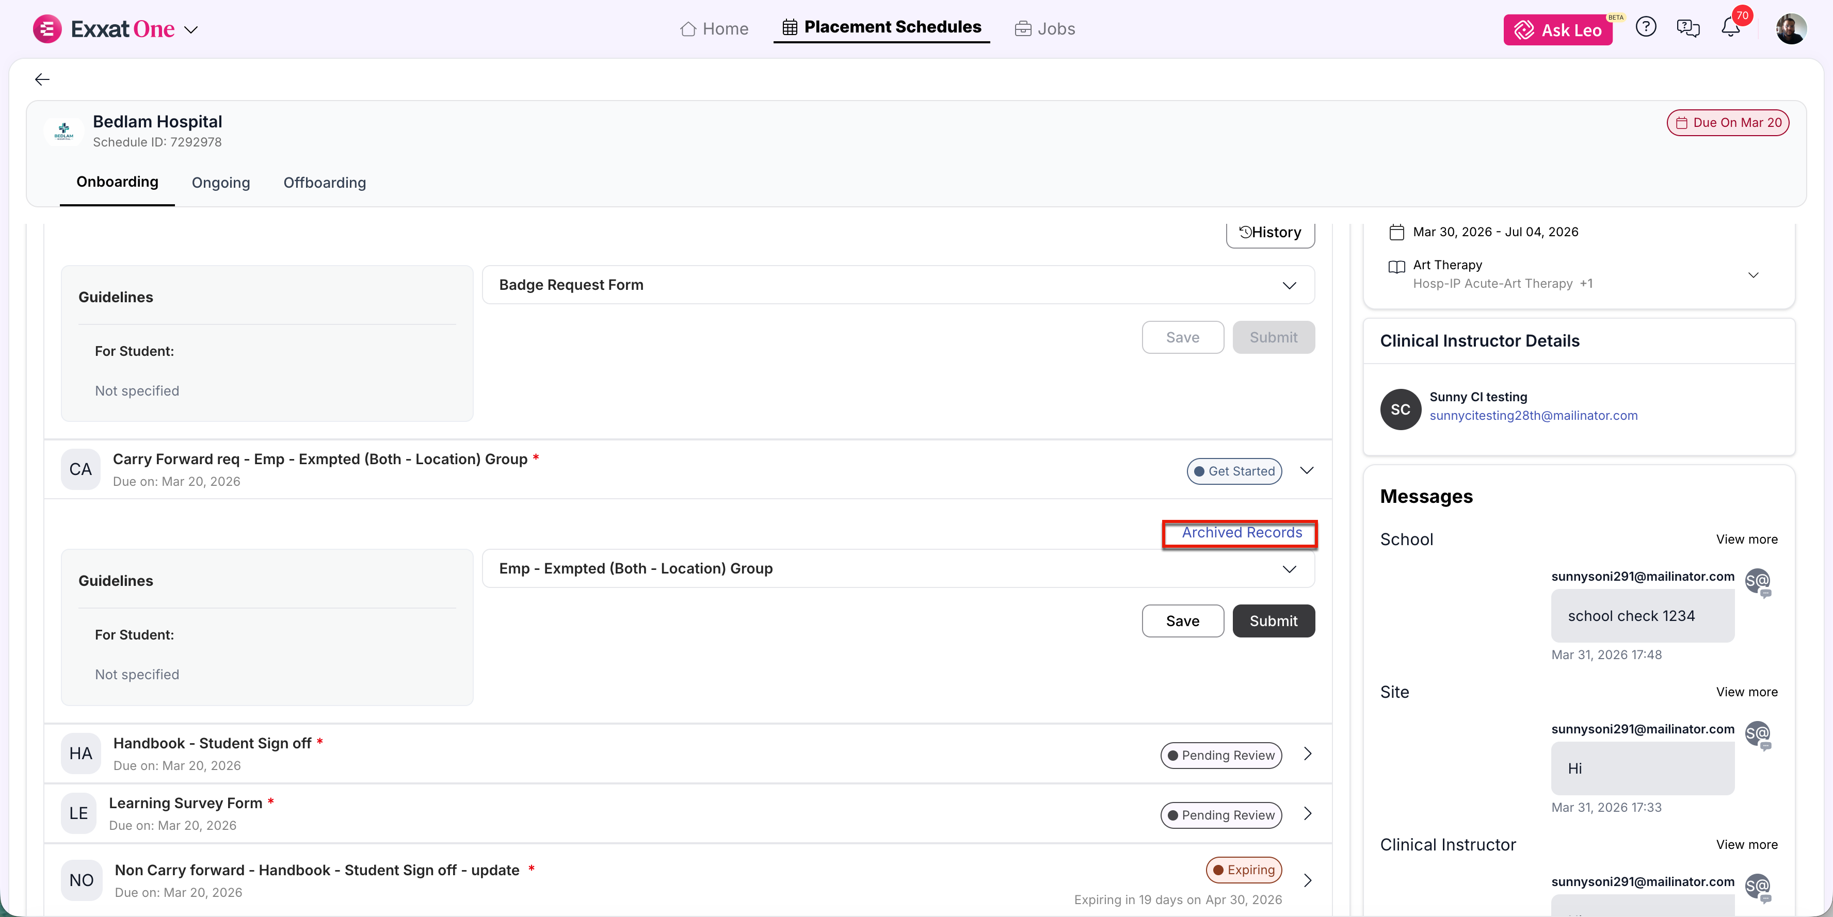This screenshot has height=917, width=1833.
Task: Click the Archived Records link
Action: (x=1241, y=533)
